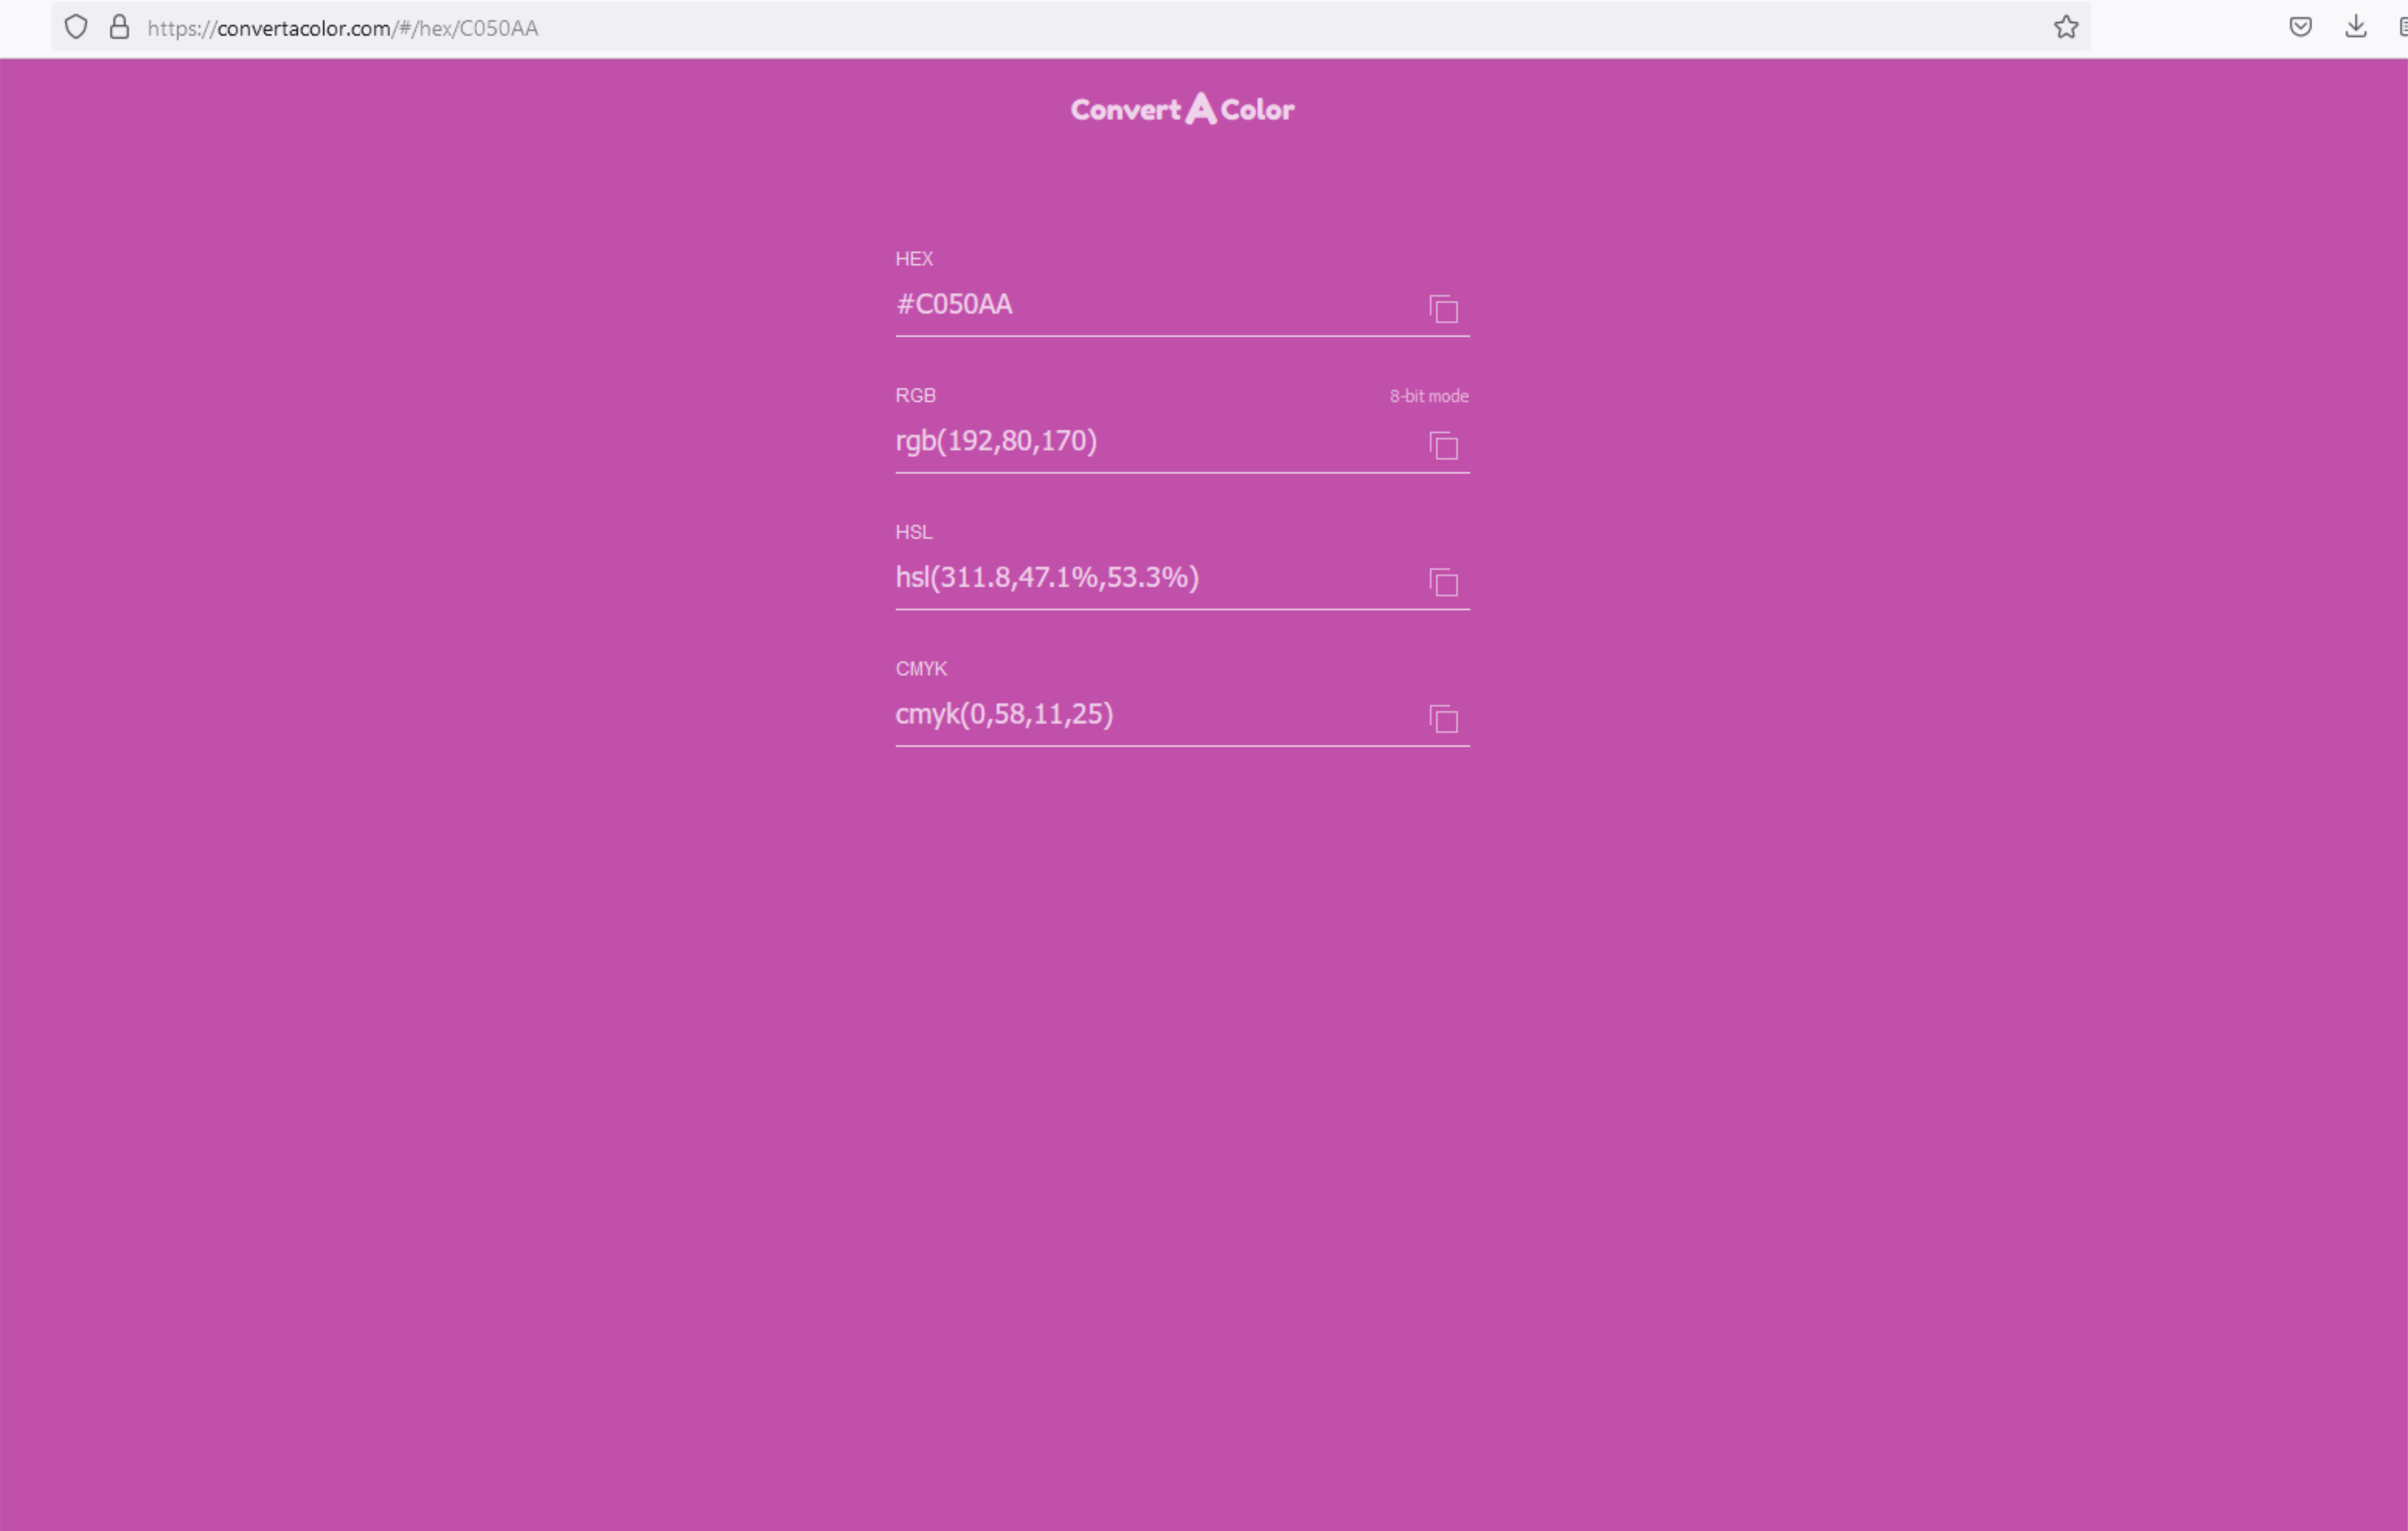The width and height of the screenshot is (2408, 1531).
Task: Save page to Pocket
Action: (x=2300, y=27)
